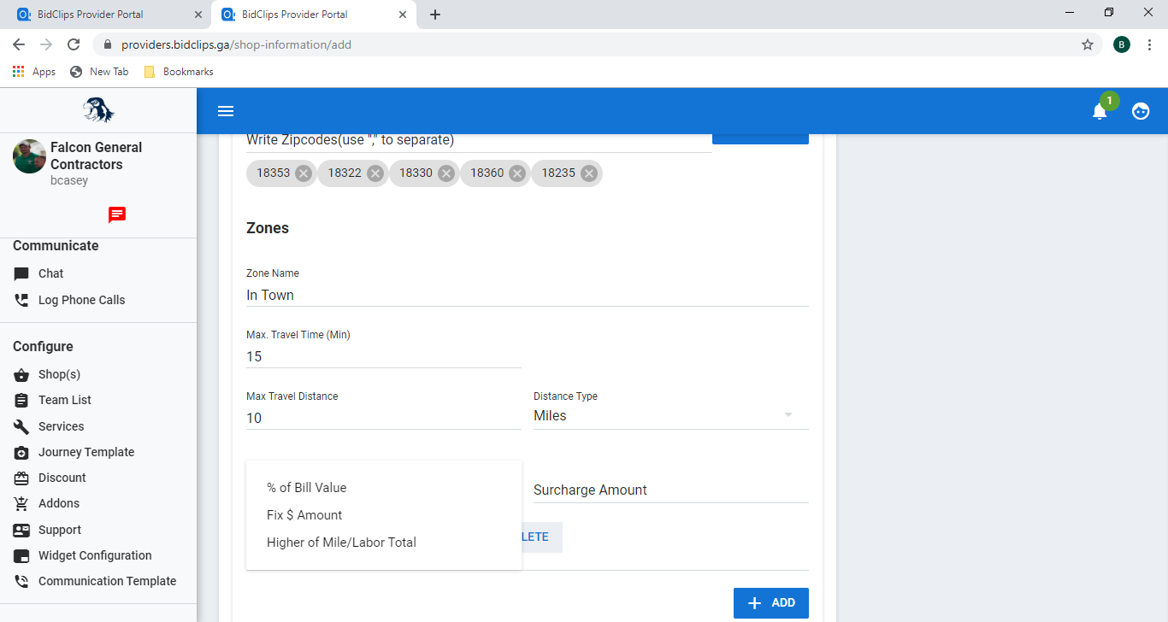Open a new browser tab
Viewport: 1168px width, 622px height.
click(435, 15)
